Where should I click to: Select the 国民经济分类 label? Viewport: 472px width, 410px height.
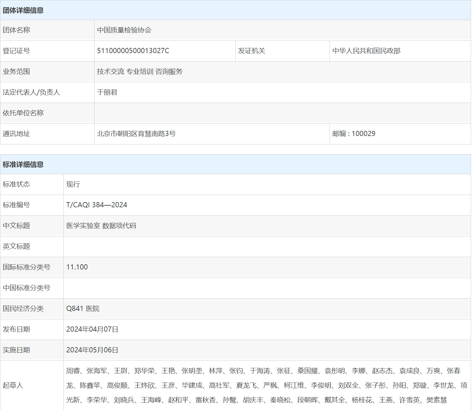click(x=23, y=309)
